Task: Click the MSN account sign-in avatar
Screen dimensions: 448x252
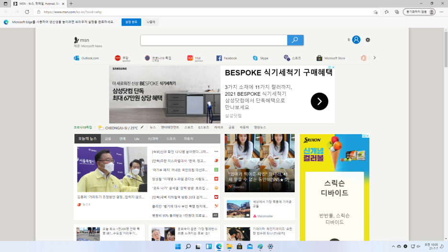Action: pyautogui.click(x=356, y=40)
